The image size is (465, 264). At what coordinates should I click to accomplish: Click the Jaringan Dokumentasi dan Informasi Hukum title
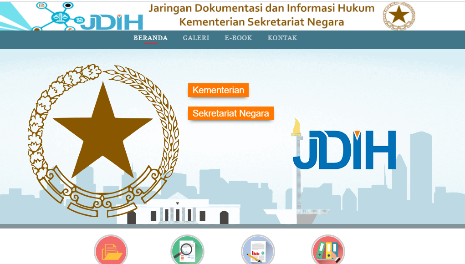[261, 8]
